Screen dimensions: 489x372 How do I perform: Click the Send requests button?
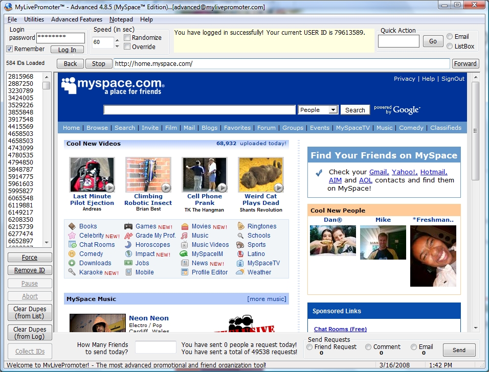(x=459, y=350)
